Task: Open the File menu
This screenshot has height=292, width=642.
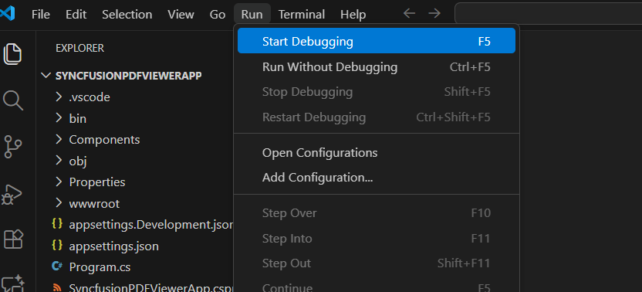Action: (x=41, y=15)
